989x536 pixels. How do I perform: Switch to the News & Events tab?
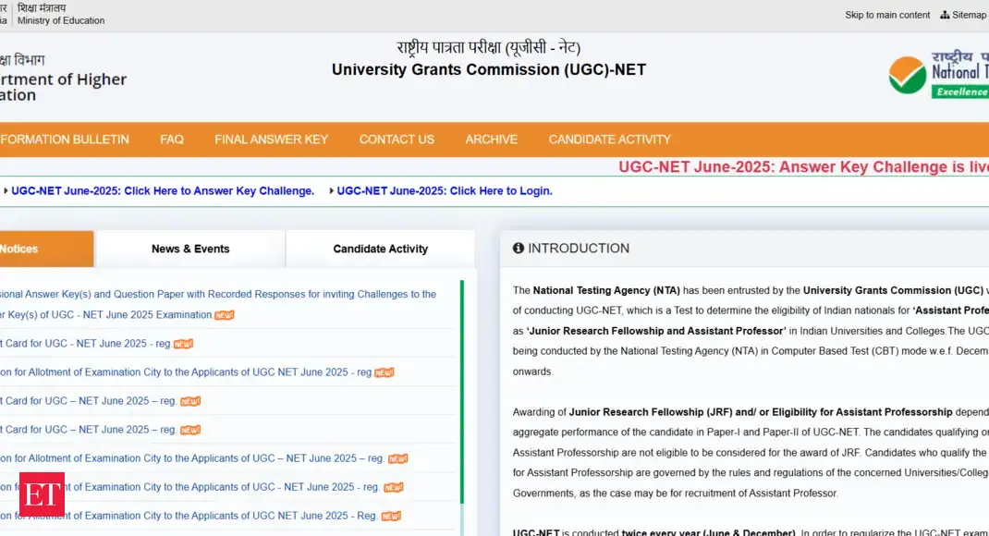point(190,249)
